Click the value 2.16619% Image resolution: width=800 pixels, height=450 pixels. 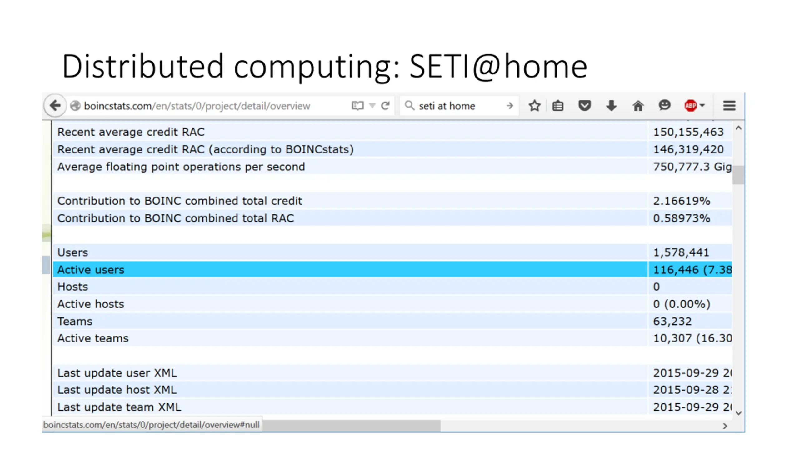pyautogui.click(x=682, y=201)
